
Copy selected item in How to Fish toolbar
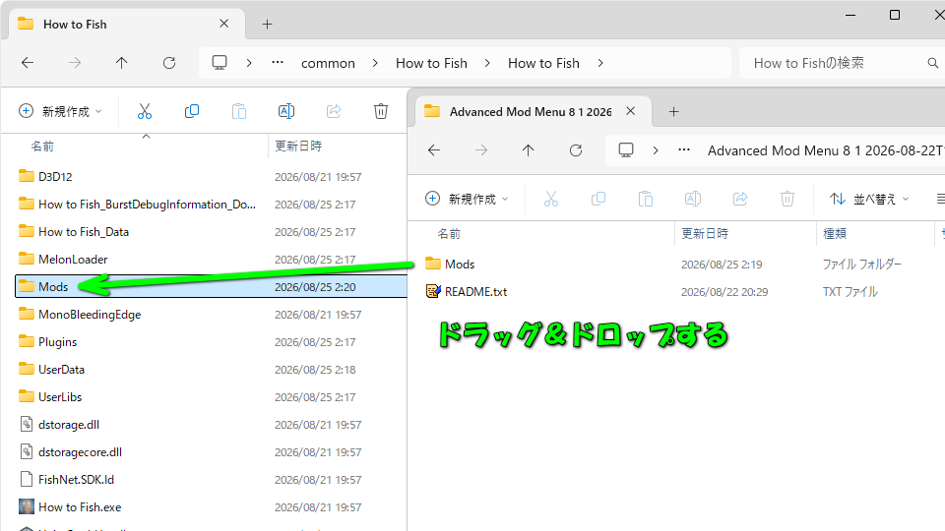click(192, 111)
